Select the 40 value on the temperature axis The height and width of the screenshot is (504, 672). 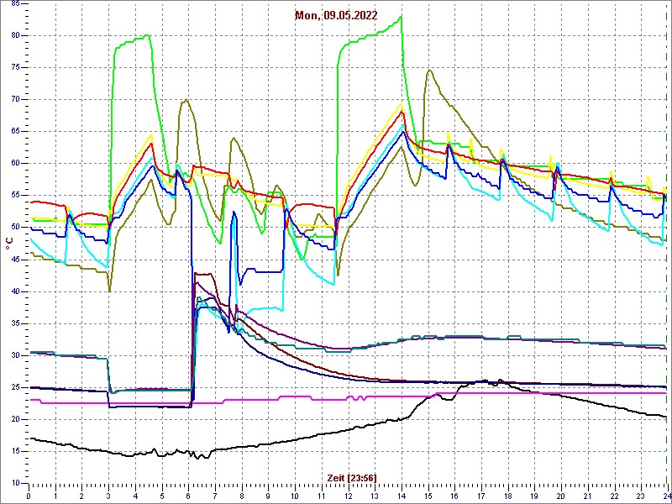pos(15,291)
